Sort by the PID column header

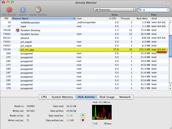click(x=6, y=19)
